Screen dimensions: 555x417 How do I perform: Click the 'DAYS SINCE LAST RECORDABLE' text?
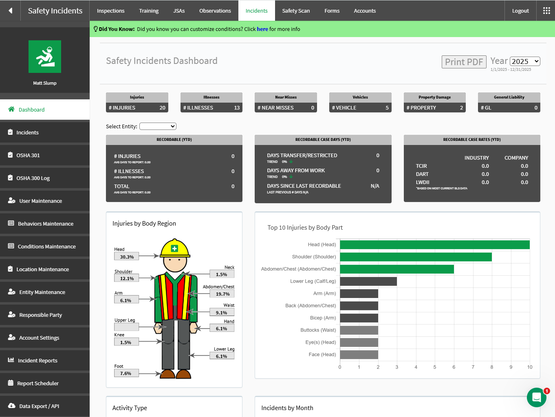304,186
